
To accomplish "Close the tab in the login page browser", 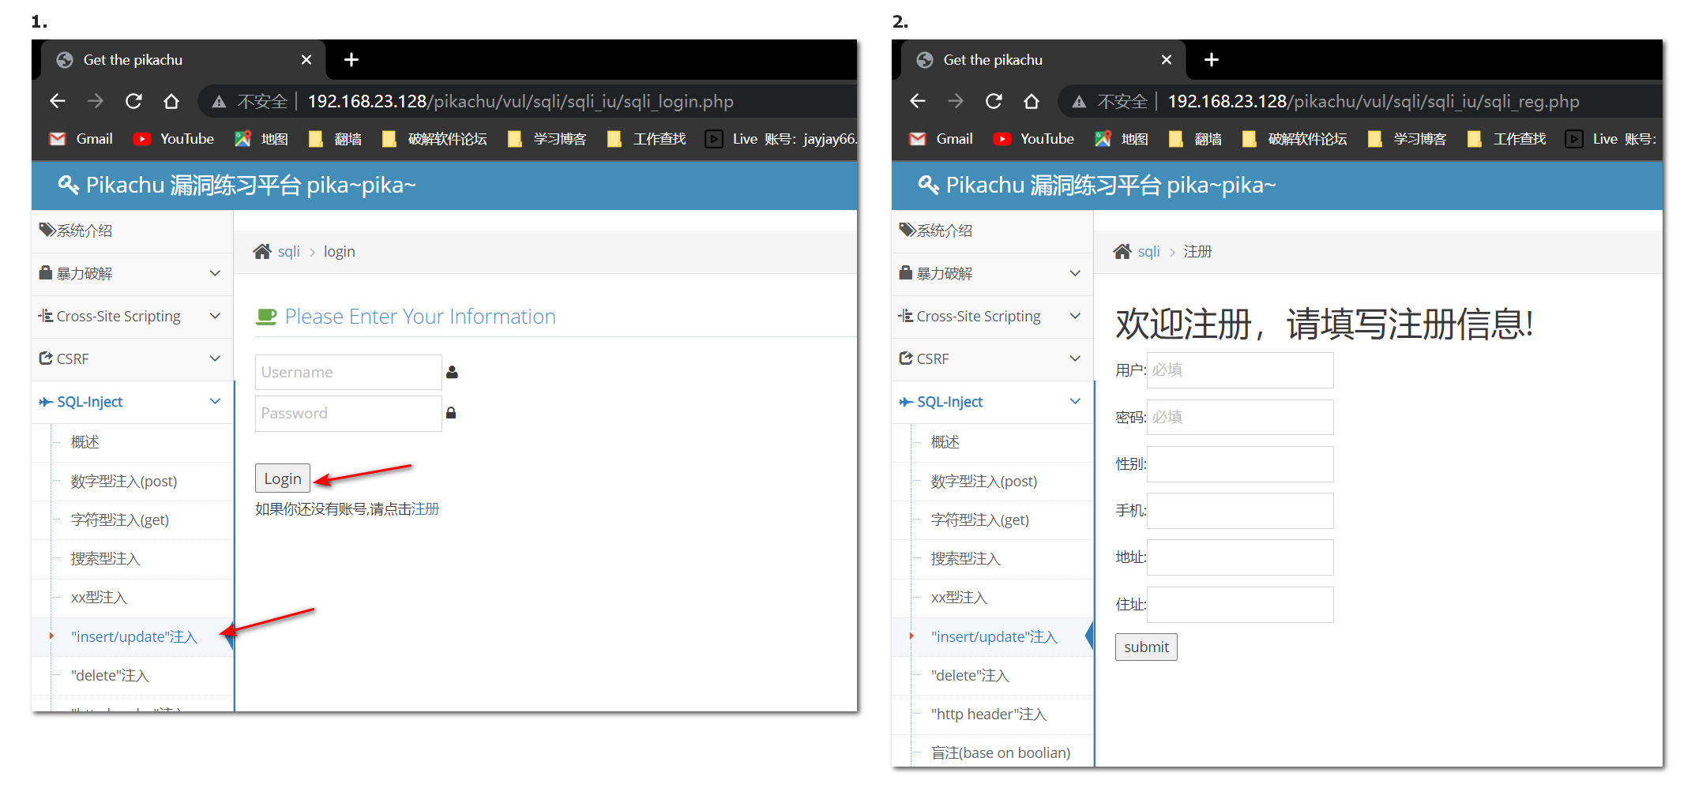I will click(x=306, y=60).
